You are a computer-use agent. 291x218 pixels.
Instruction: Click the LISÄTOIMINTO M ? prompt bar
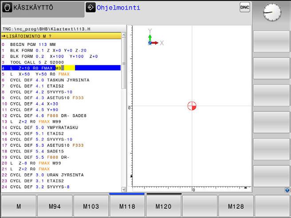click(x=61, y=36)
